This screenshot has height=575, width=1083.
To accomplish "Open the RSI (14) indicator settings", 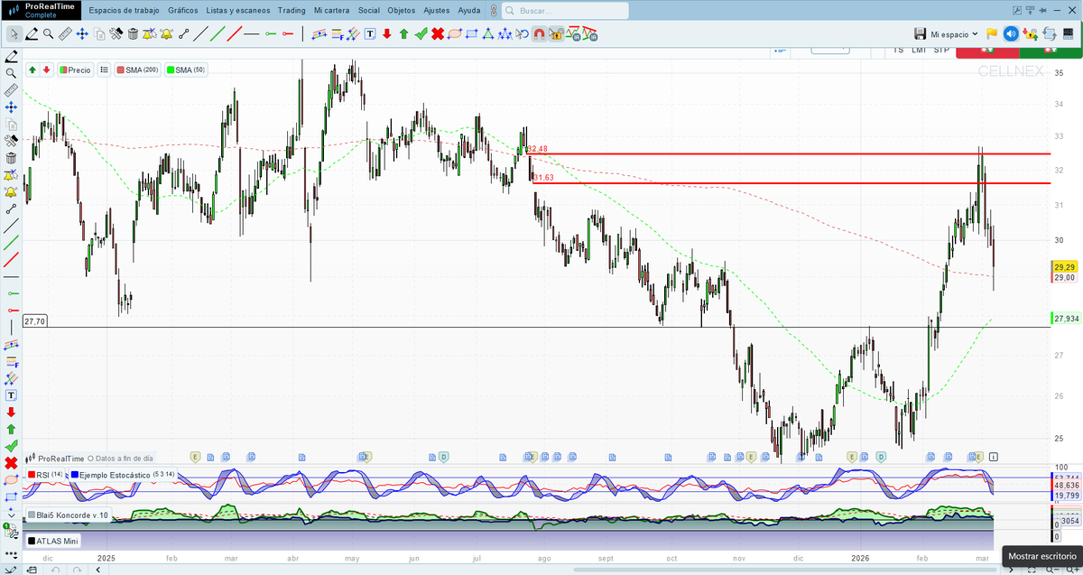I will [46, 475].
